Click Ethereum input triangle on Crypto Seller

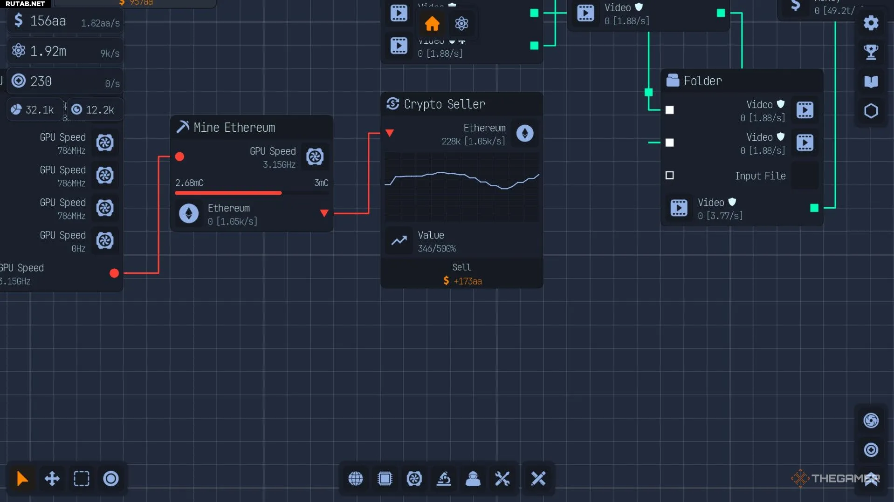pyautogui.click(x=390, y=133)
